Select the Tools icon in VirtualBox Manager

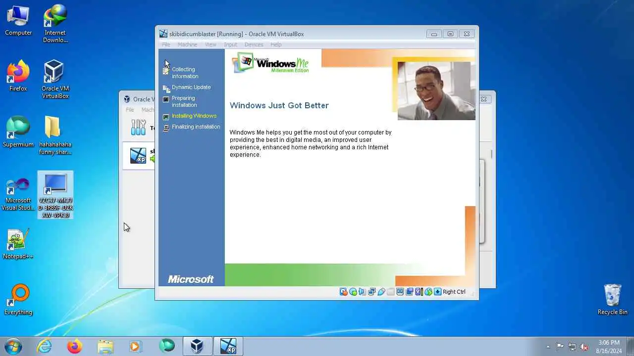tap(138, 128)
